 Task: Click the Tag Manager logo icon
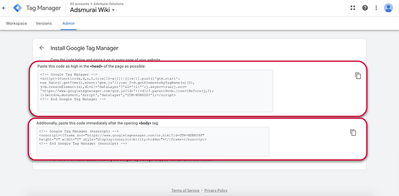pos(18,8)
